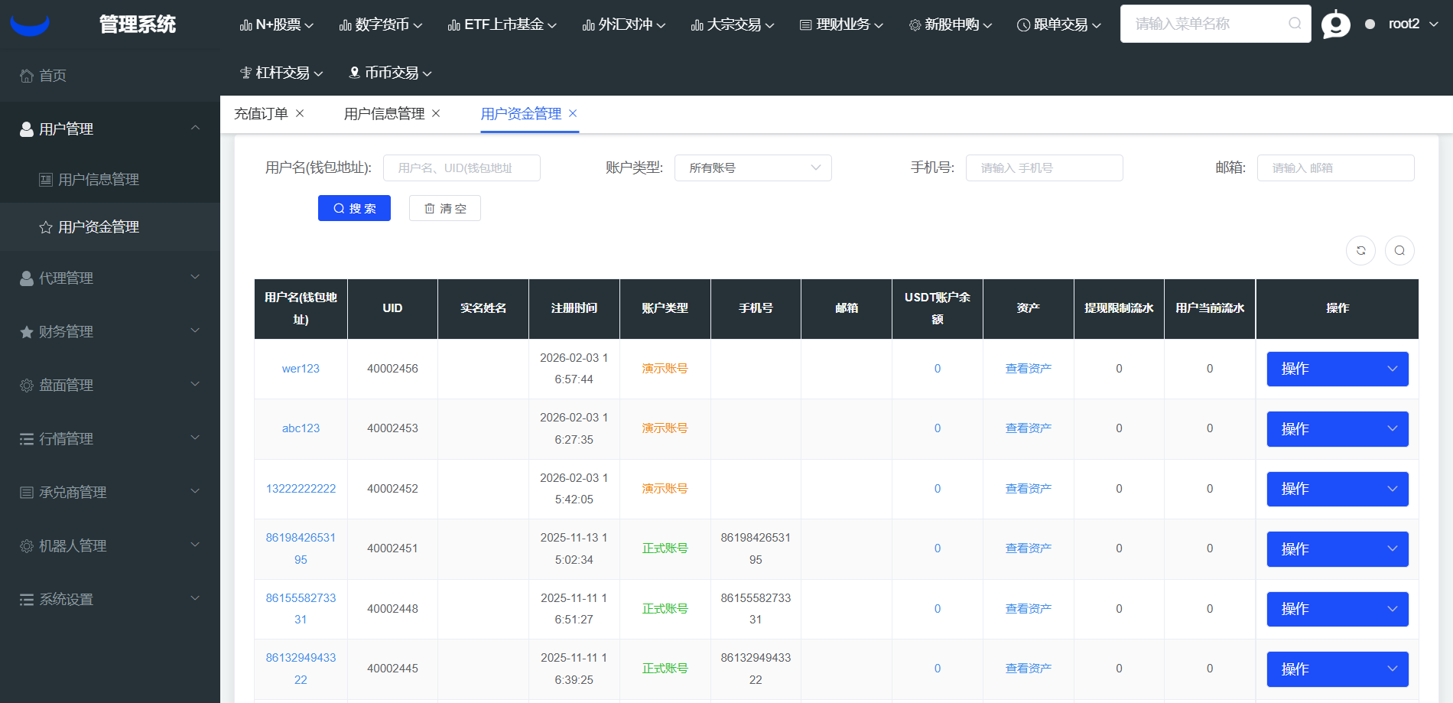The image size is (1453, 703).
Task: Focus the 手机号 input field
Action: (1044, 168)
